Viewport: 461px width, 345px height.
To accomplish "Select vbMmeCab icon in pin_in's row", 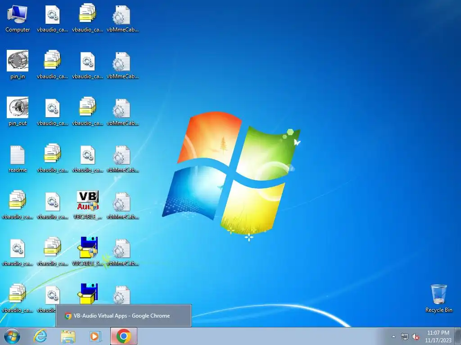I will [122, 65].
